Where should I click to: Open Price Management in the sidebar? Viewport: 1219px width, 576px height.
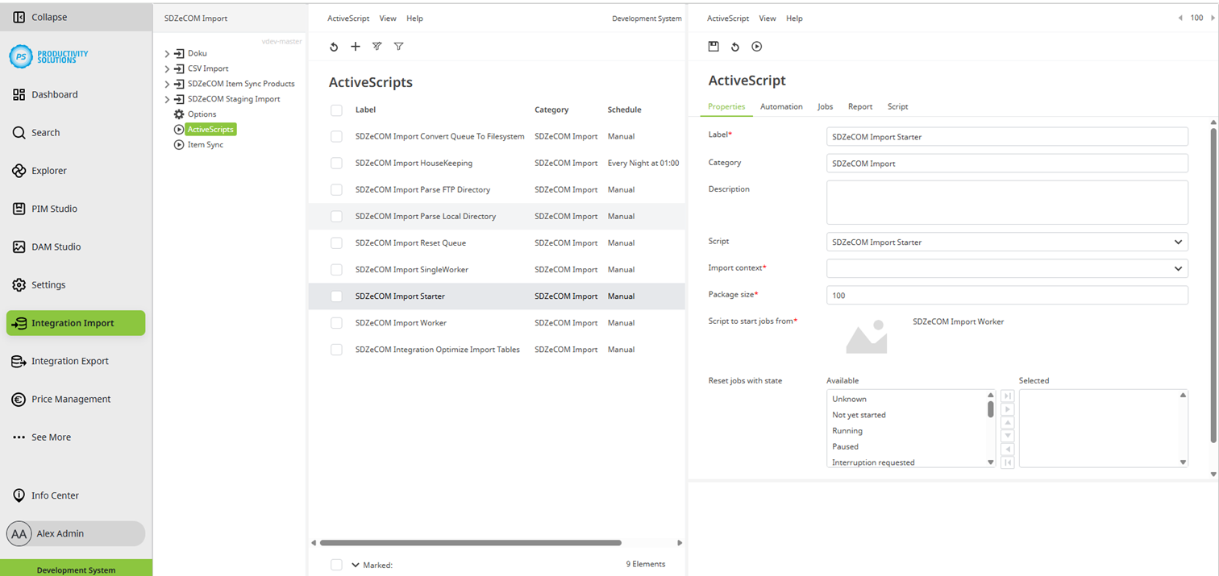click(x=71, y=399)
